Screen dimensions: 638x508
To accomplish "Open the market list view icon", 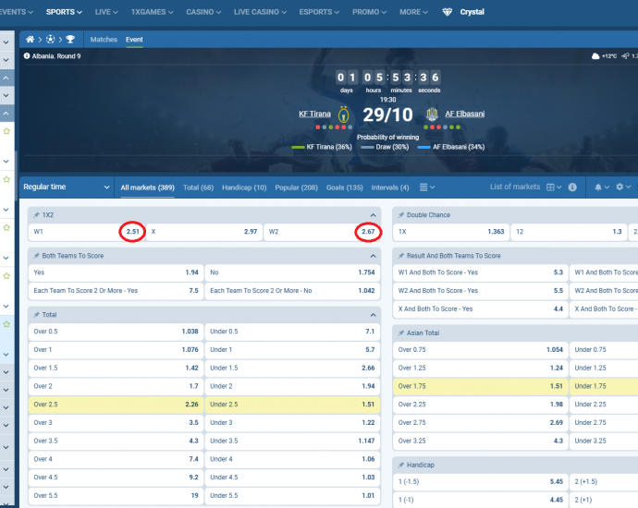I will [423, 187].
